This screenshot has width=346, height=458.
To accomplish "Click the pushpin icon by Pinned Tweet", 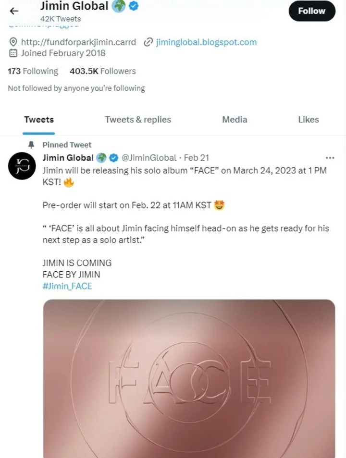I will 31,145.
